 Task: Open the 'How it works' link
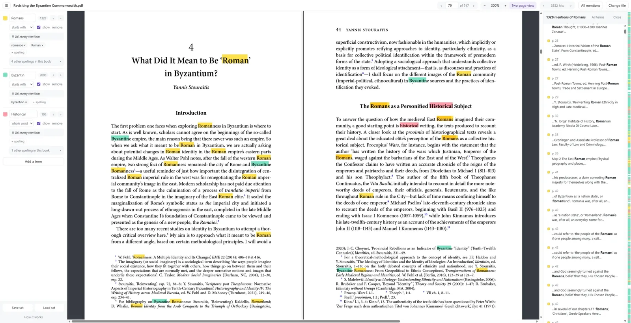34,317
